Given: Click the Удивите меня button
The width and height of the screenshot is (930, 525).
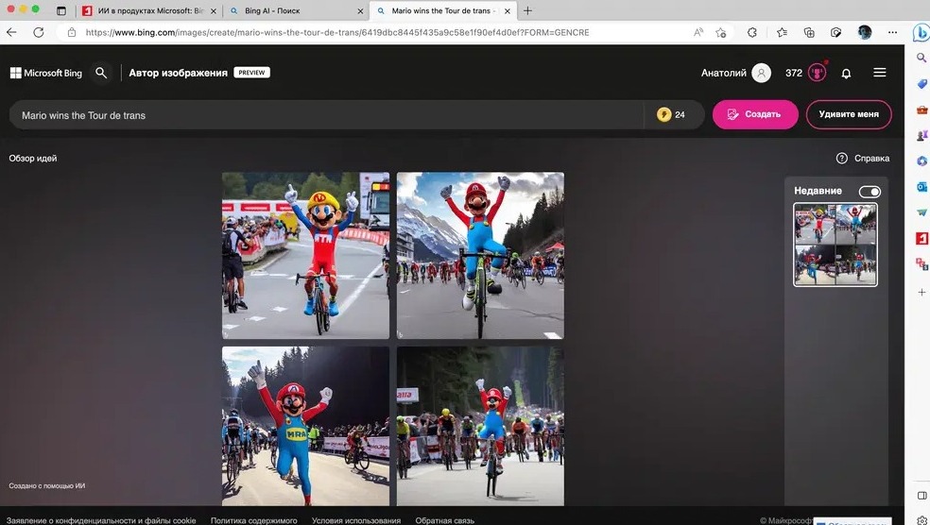Looking at the screenshot, I should pos(848,114).
